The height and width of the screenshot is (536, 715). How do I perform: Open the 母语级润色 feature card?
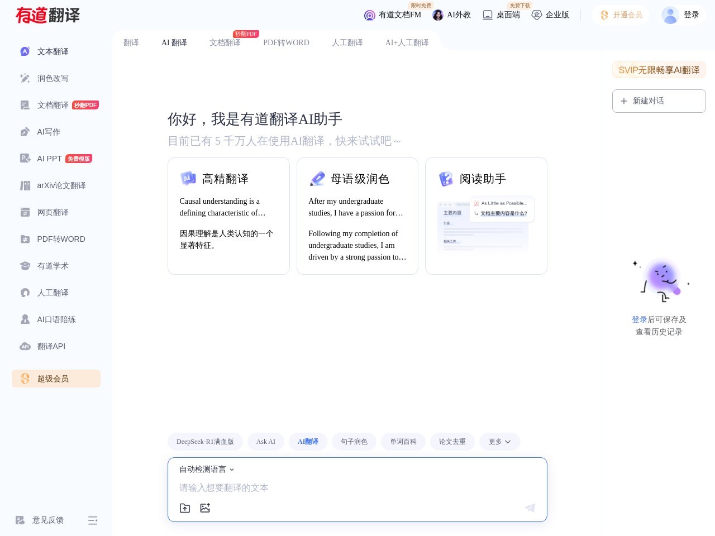click(x=357, y=216)
